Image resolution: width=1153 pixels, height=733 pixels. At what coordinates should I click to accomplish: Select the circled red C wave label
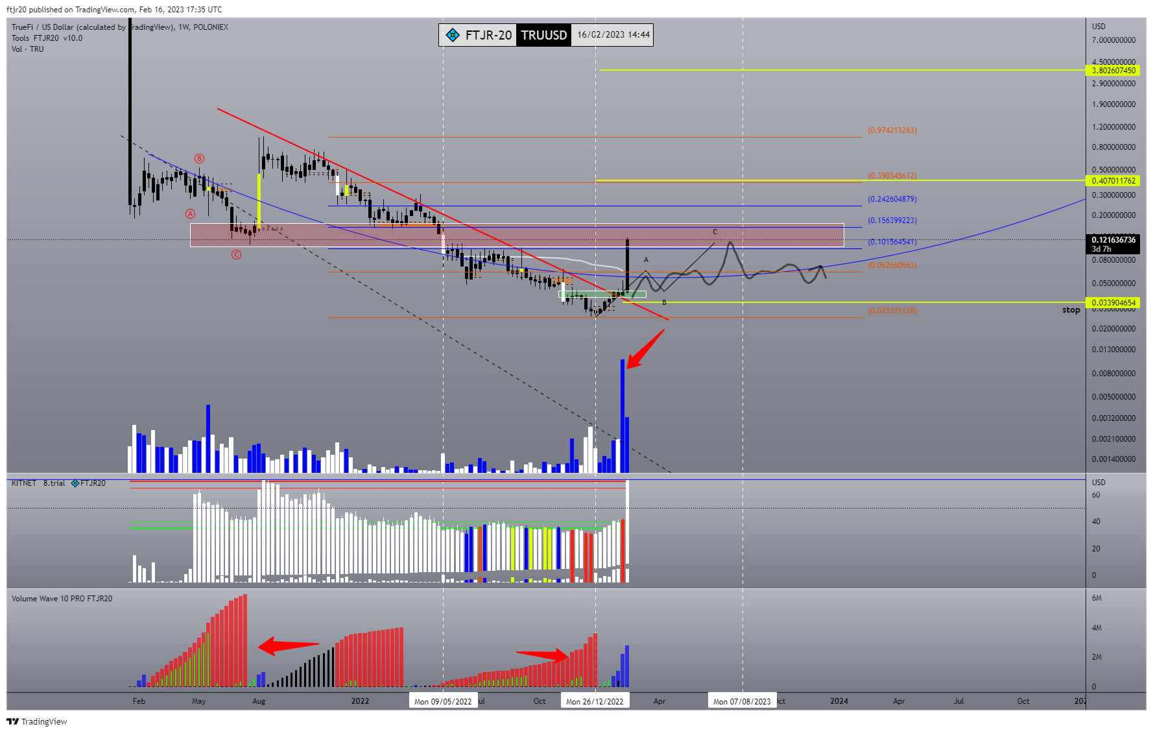[x=236, y=255]
